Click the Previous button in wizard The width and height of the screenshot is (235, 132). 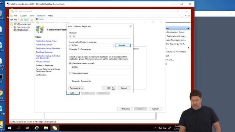pos(125,109)
